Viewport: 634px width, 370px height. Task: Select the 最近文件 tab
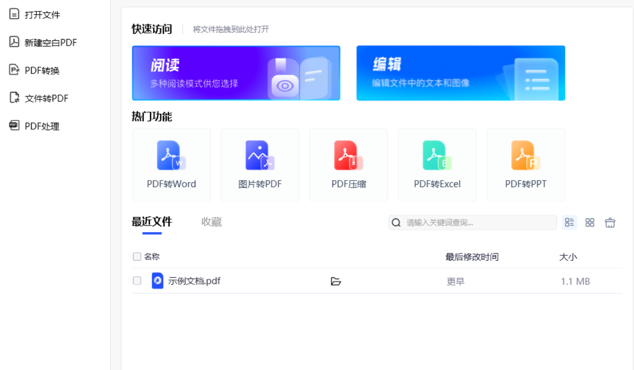click(x=152, y=222)
